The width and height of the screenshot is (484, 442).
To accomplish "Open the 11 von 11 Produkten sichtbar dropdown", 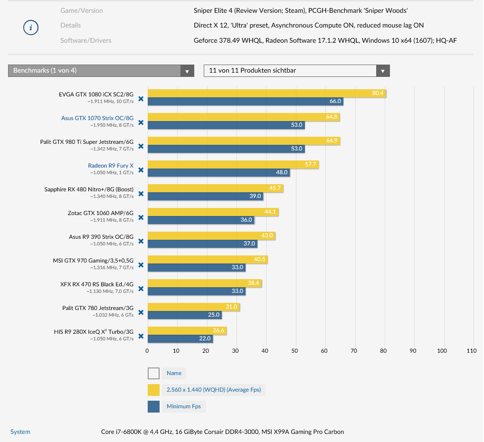I will (297, 71).
